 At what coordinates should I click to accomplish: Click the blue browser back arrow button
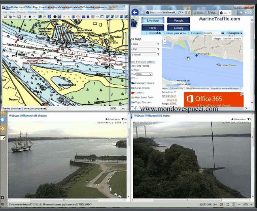pyautogui.click(x=135, y=12)
